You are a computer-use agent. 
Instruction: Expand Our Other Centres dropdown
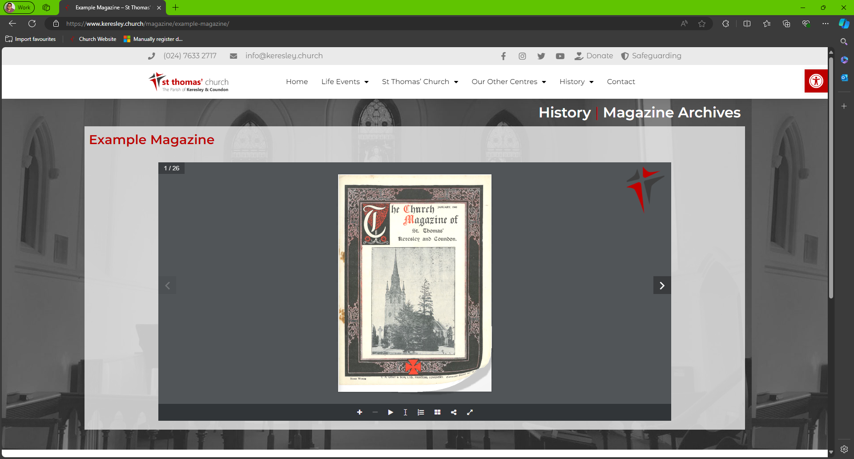[509, 82]
